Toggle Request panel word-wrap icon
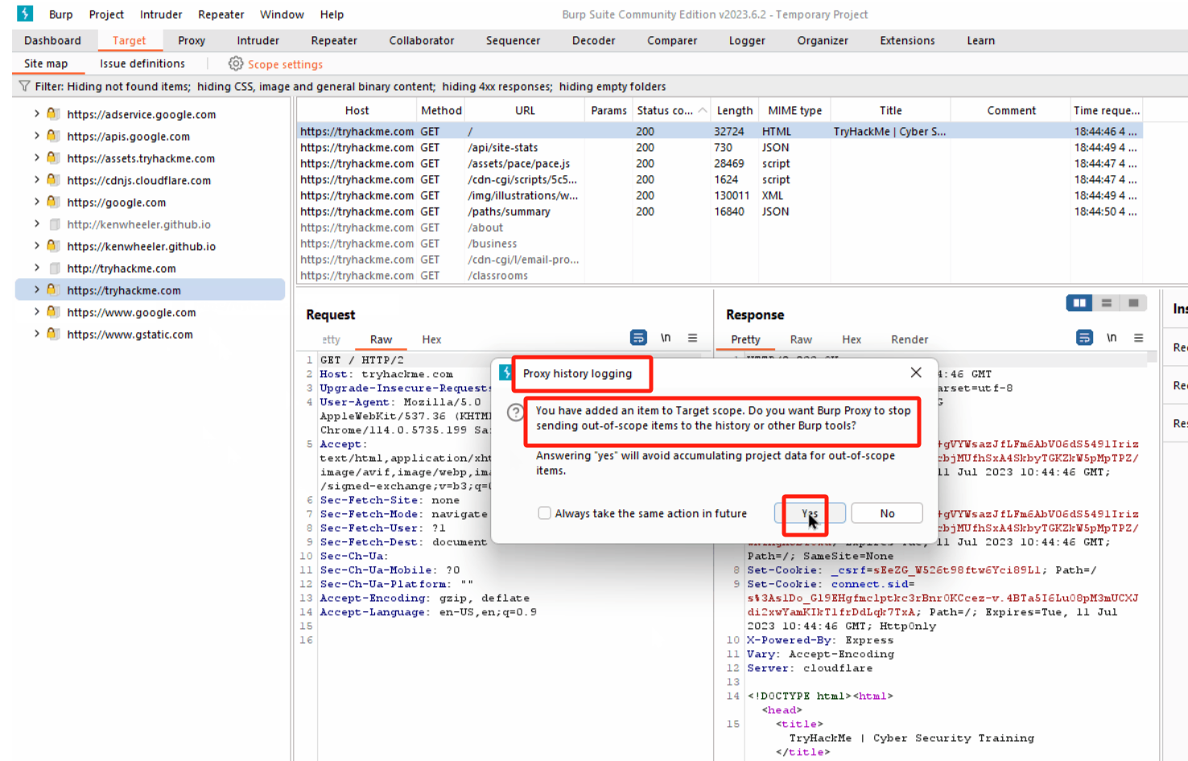Viewport: 1188px width, 761px height. [x=638, y=338]
